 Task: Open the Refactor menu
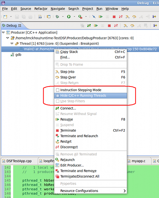click(x=41, y=9)
